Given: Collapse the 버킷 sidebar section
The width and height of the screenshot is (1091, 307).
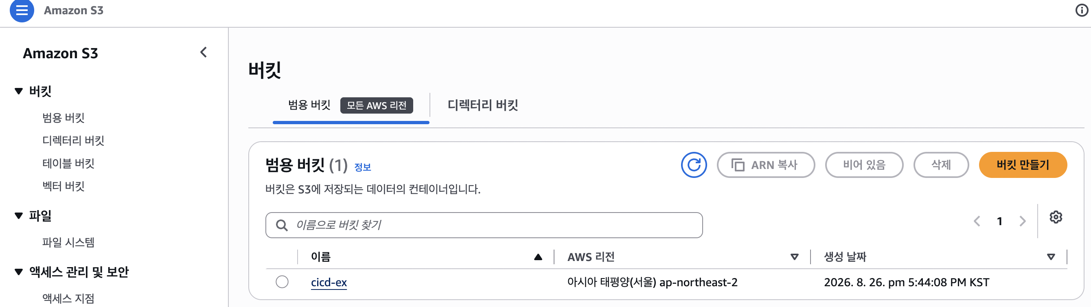Looking at the screenshot, I should click(x=19, y=91).
